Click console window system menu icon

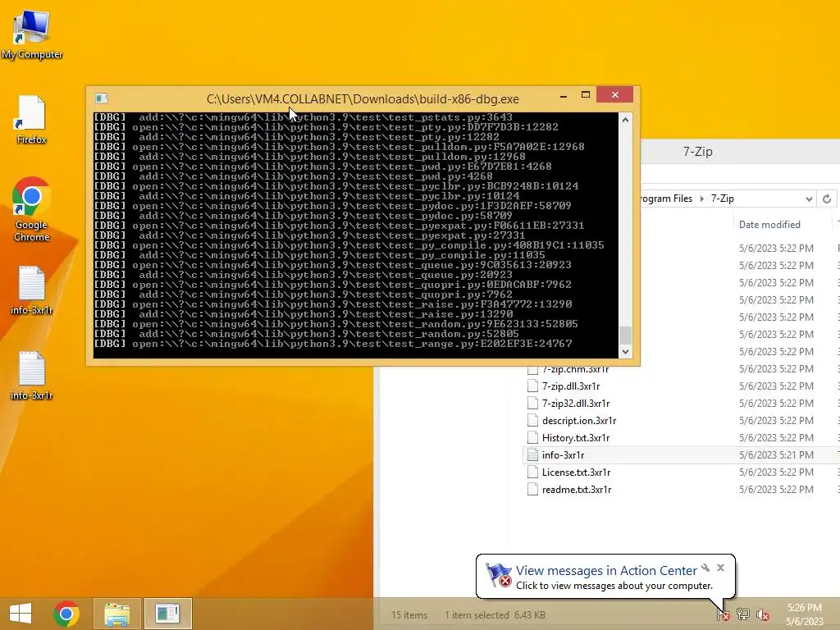tap(101, 98)
